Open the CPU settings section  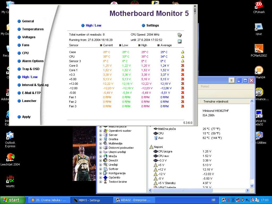click(23, 53)
